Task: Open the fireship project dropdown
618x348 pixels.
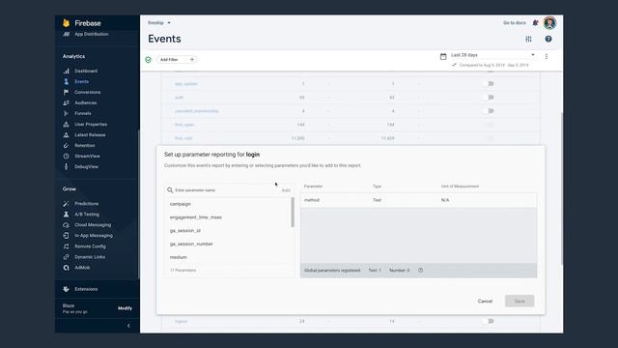Action: coord(159,23)
